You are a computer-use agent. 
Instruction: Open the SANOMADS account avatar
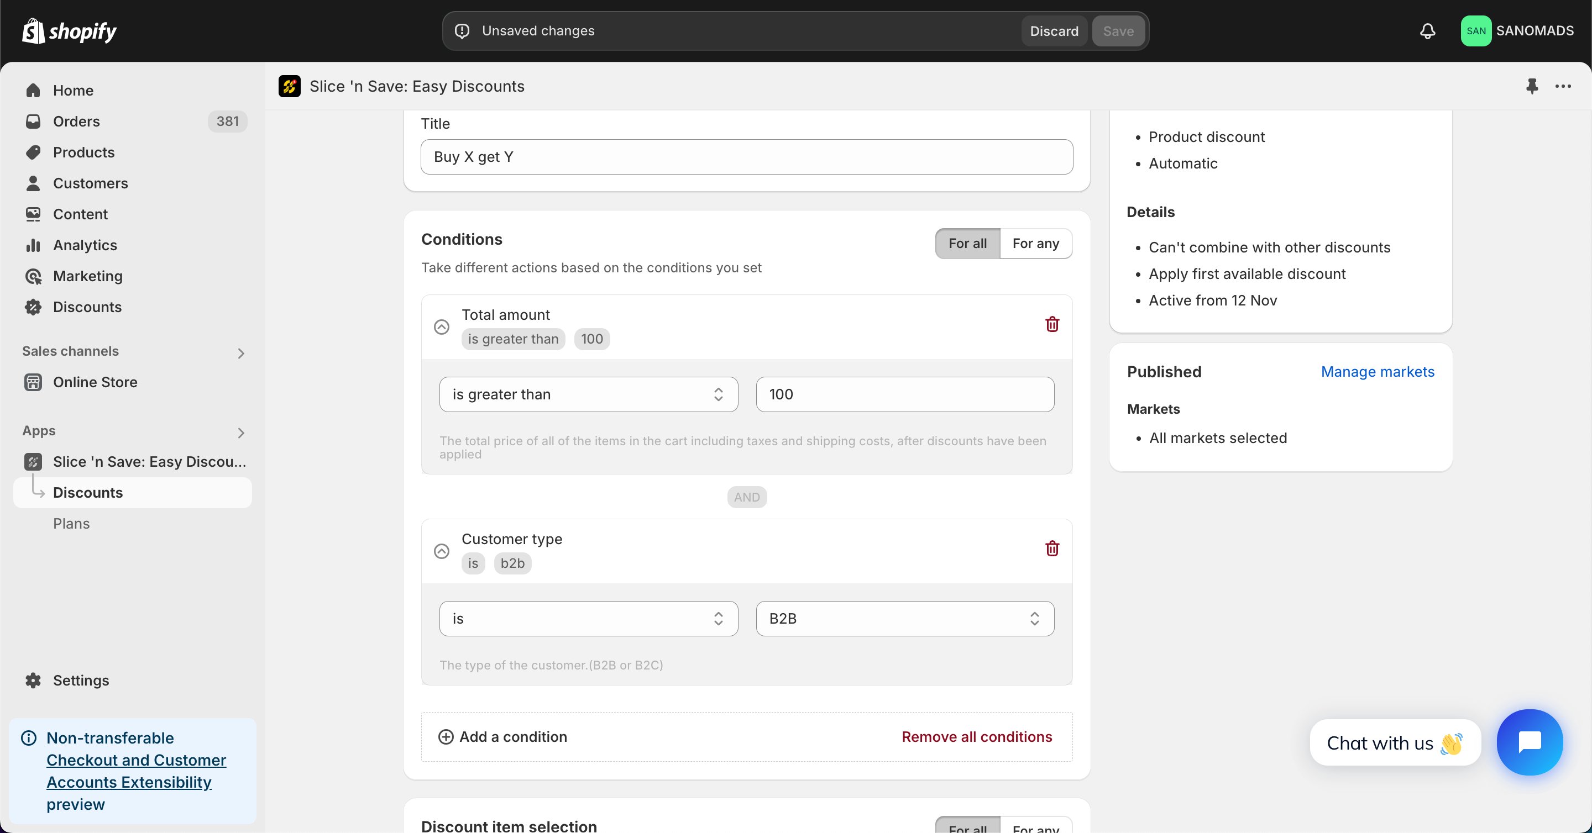[1476, 31]
